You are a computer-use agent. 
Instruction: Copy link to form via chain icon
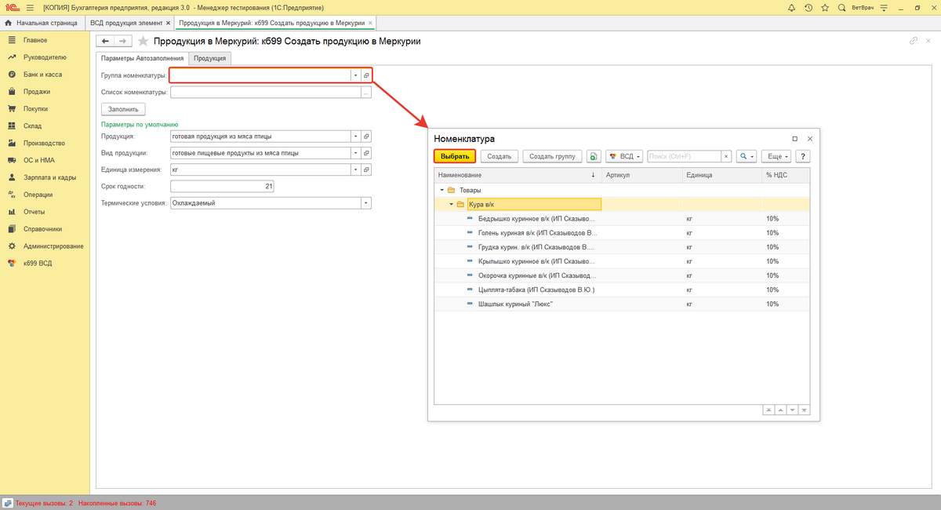click(914, 41)
